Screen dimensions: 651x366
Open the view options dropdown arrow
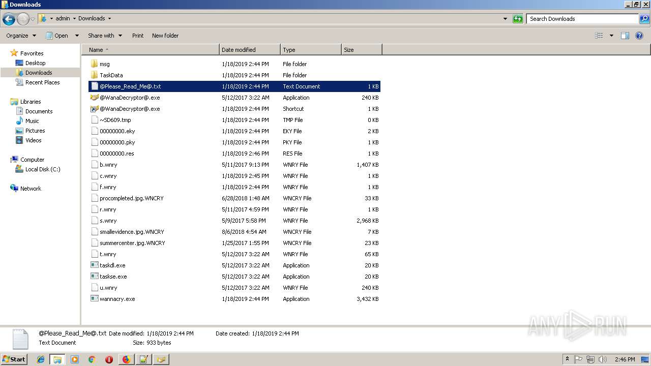(x=611, y=36)
